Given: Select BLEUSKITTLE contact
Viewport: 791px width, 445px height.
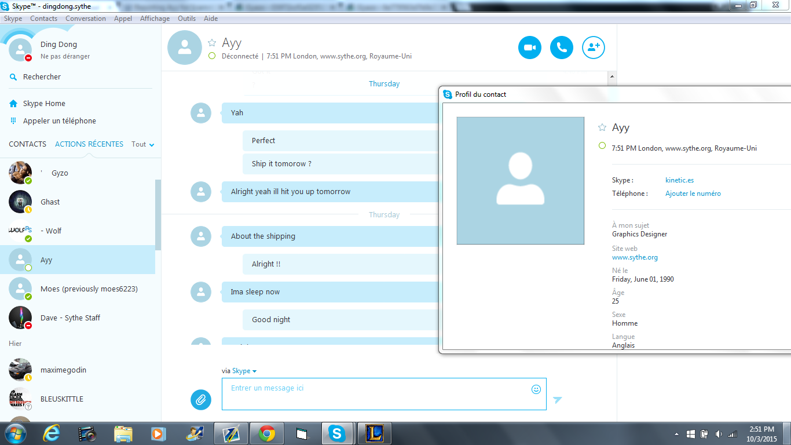Looking at the screenshot, I should pyautogui.click(x=78, y=399).
